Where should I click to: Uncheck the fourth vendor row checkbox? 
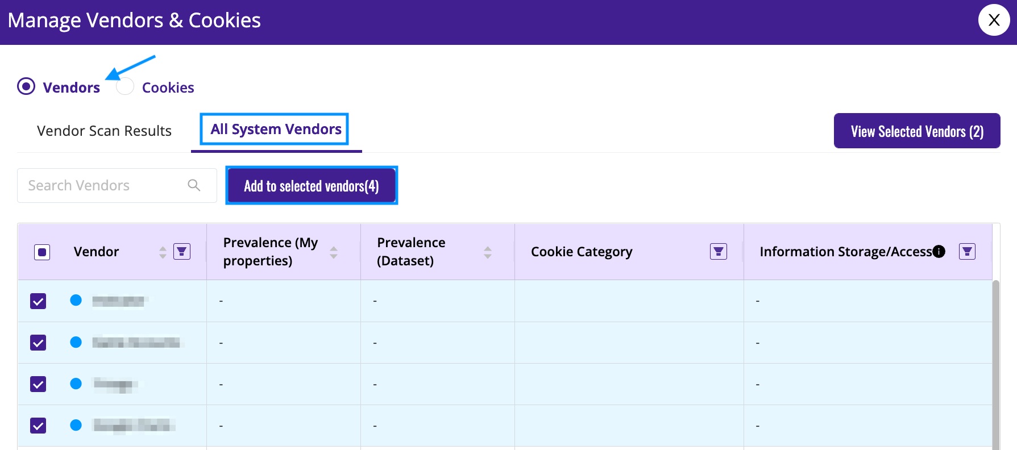coord(38,426)
